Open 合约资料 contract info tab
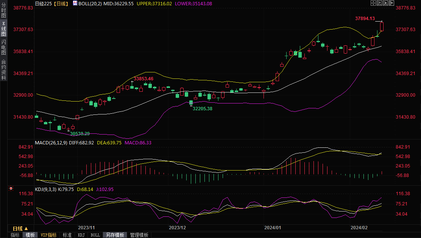The height and width of the screenshot is (238, 421). pyautogui.click(x=4, y=69)
